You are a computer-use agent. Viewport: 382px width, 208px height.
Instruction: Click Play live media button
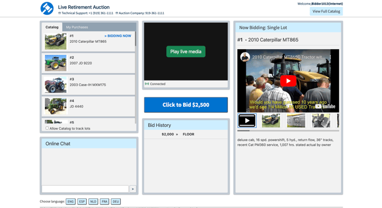point(186,51)
